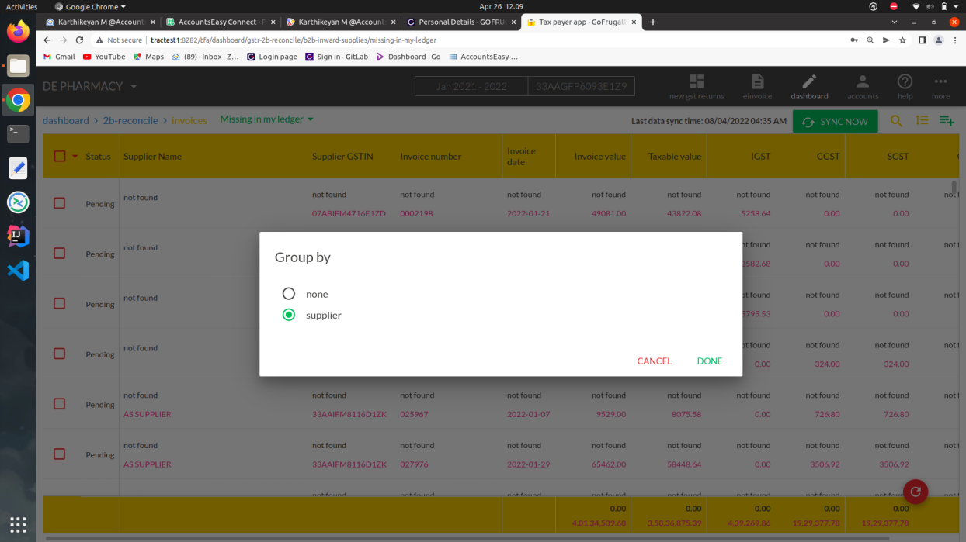Open the Chrome three-dot menu
Viewport: 966px width, 542px height.
pyautogui.click(x=955, y=40)
